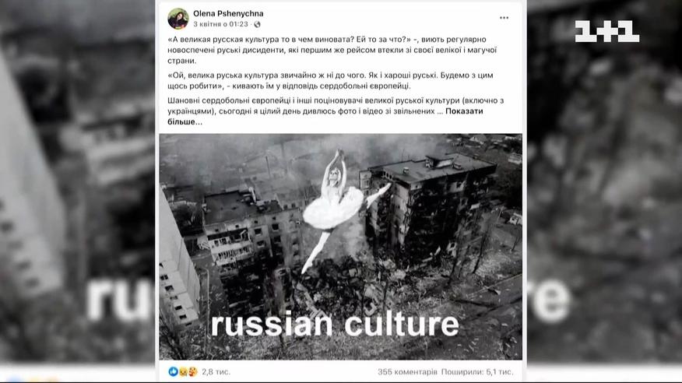Open the 355 коментарів comments link
This screenshot has height=383, width=682.
point(407,371)
